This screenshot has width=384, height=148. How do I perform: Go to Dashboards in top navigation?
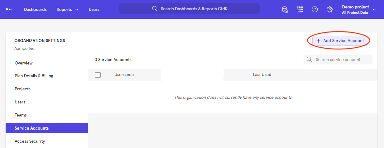(x=35, y=9)
